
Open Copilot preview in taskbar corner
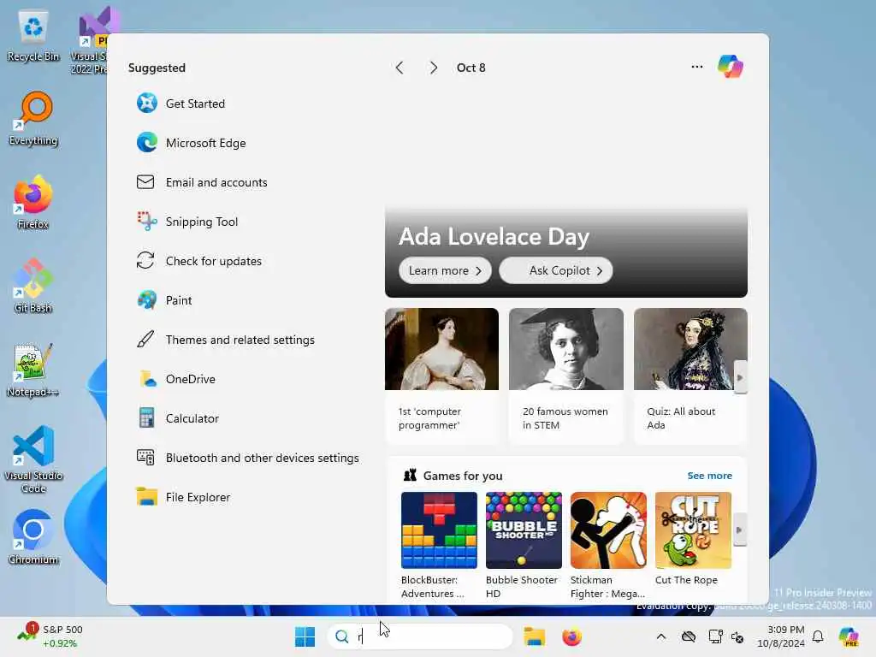pos(849,636)
